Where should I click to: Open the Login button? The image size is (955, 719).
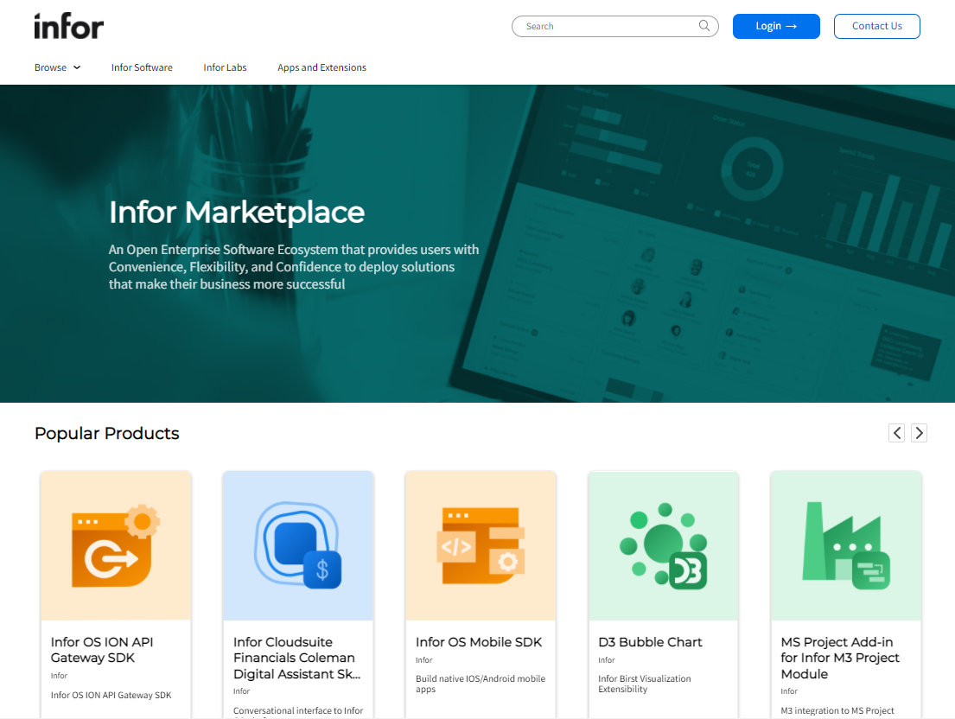[776, 26]
